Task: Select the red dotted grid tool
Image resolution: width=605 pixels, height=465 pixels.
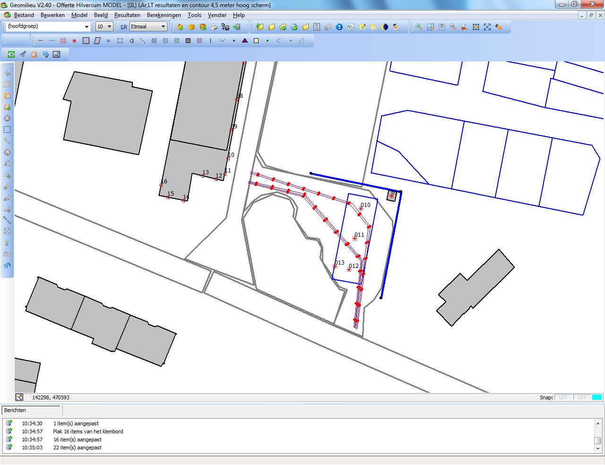Action: pyautogui.click(x=63, y=41)
